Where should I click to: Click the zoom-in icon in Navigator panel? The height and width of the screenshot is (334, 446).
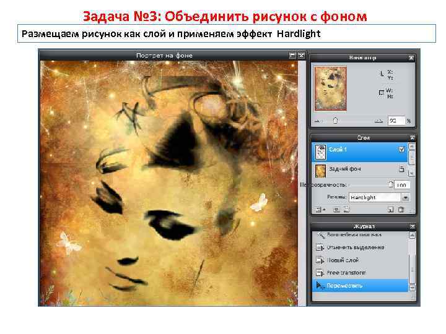[378, 121]
